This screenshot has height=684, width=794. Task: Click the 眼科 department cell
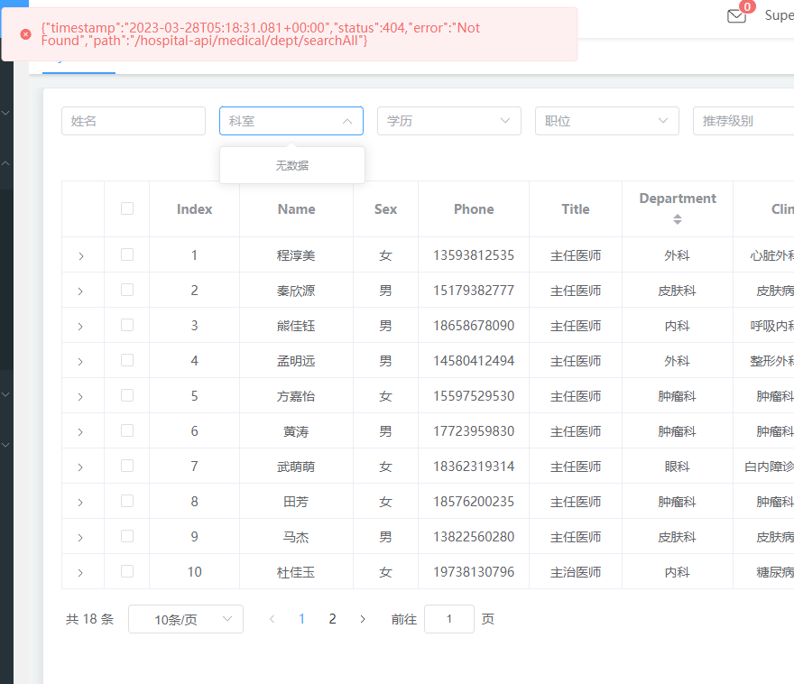tap(677, 467)
